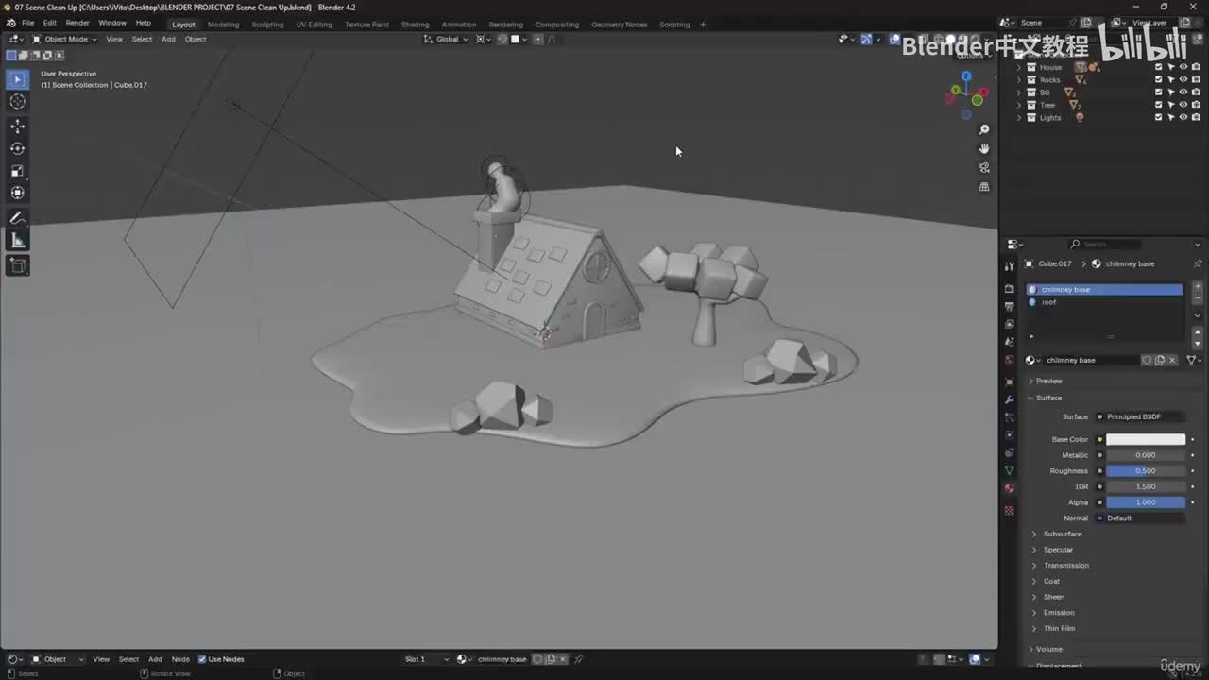Open the World properties tab
Screen dimensions: 1209x680
pyautogui.click(x=1010, y=360)
